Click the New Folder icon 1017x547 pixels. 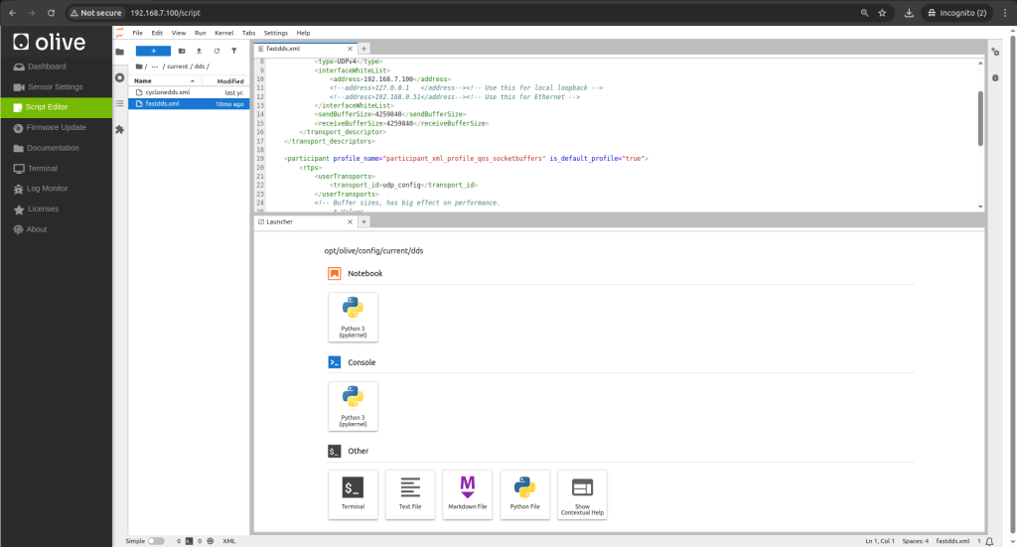tap(182, 50)
